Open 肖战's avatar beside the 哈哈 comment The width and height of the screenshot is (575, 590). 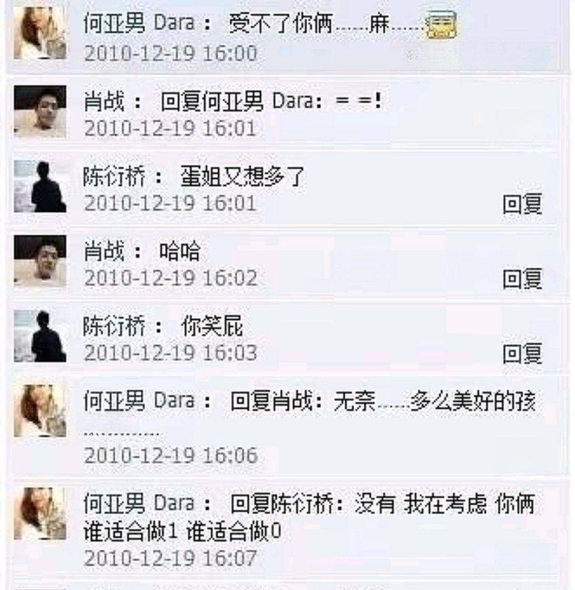[40, 262]
